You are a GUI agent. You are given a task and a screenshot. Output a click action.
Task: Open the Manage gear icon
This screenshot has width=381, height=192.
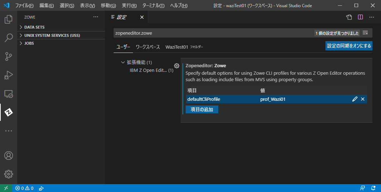coord(9,174)
